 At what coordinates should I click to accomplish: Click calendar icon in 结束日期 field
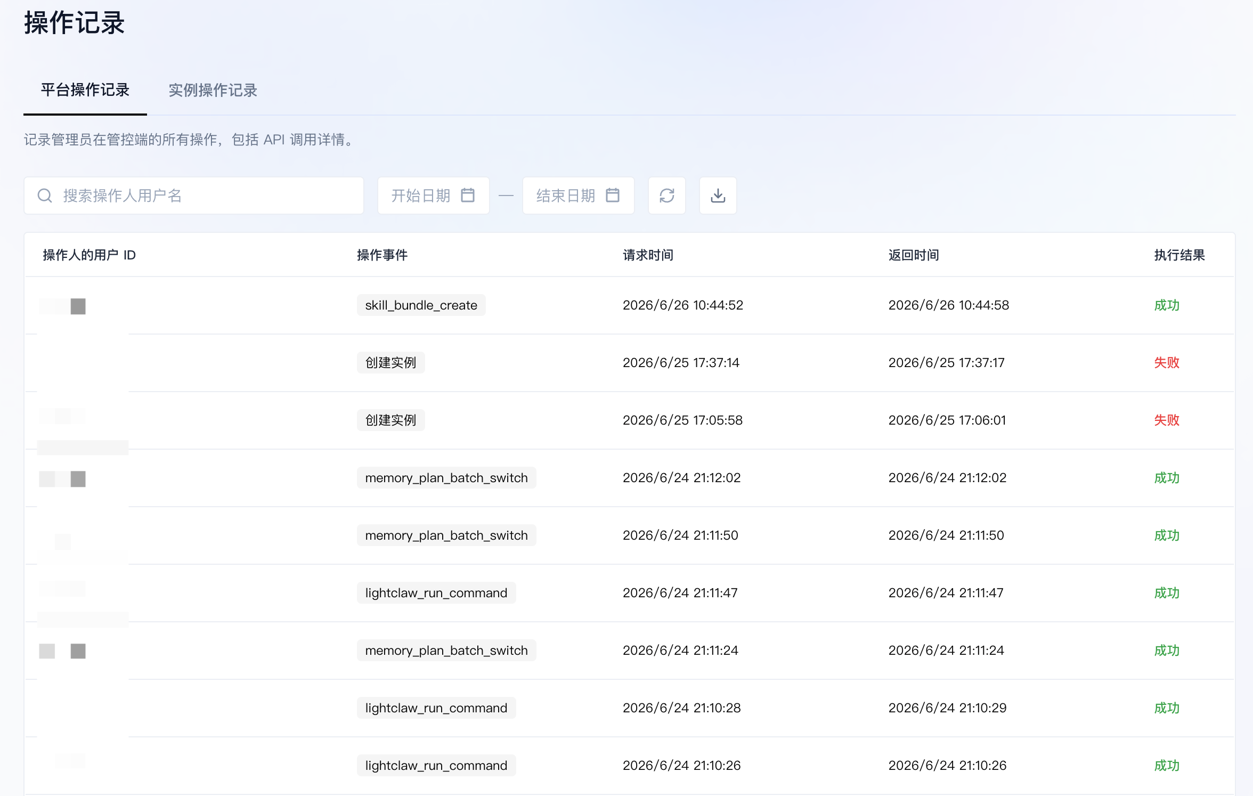[613, 195]
